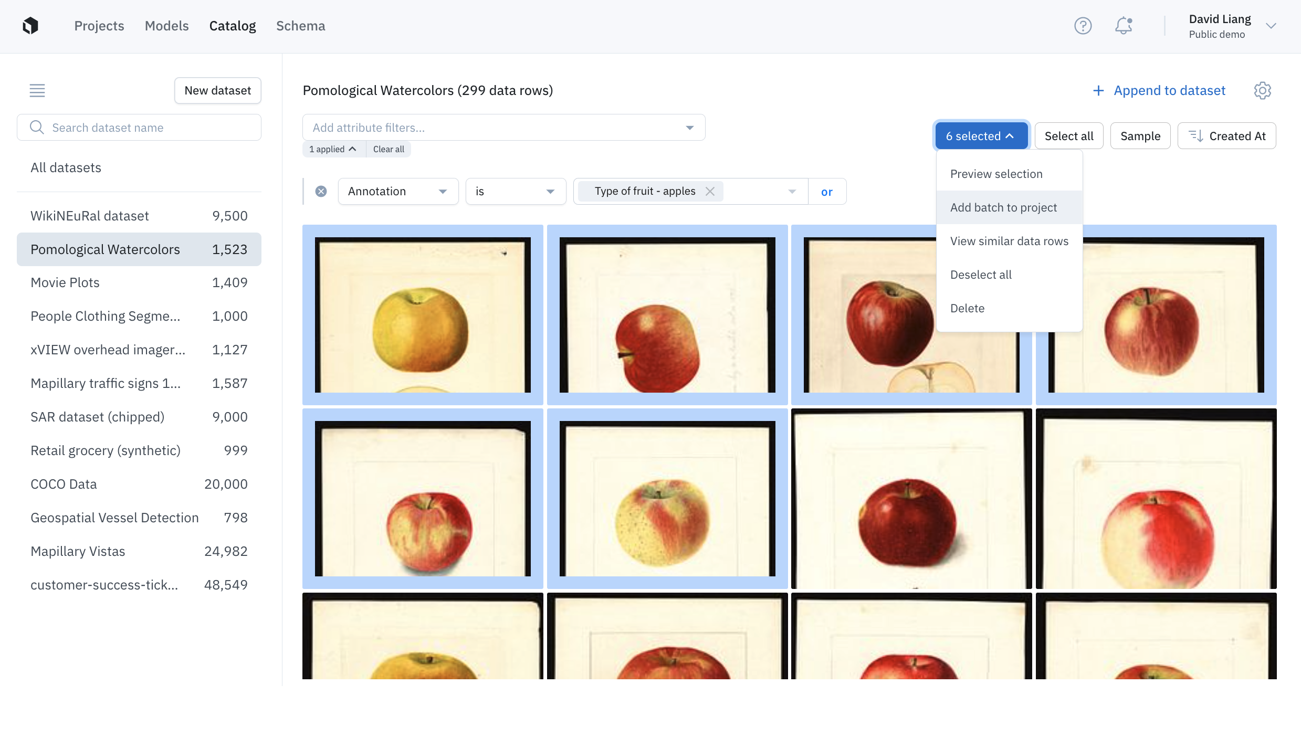
Task: Click the Labelbox logo icon
Action: (x=30, y=26)
